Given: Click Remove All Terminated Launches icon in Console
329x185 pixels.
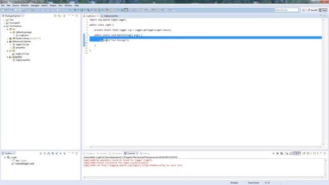Looking at the screenshot, I should click(282, 154).
